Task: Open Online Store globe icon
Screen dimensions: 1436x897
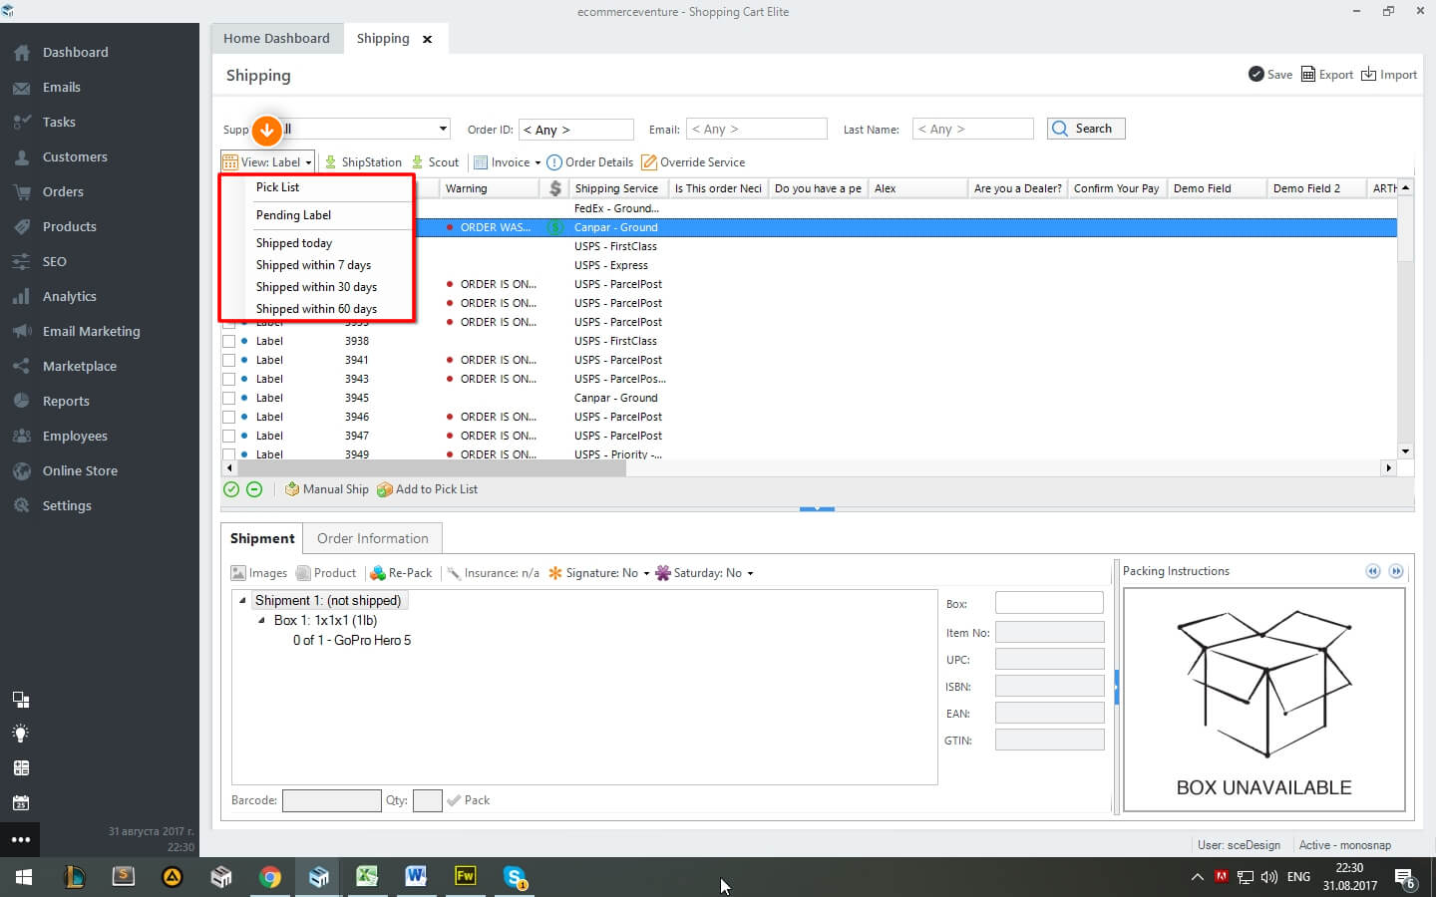Action: point(21,471)
